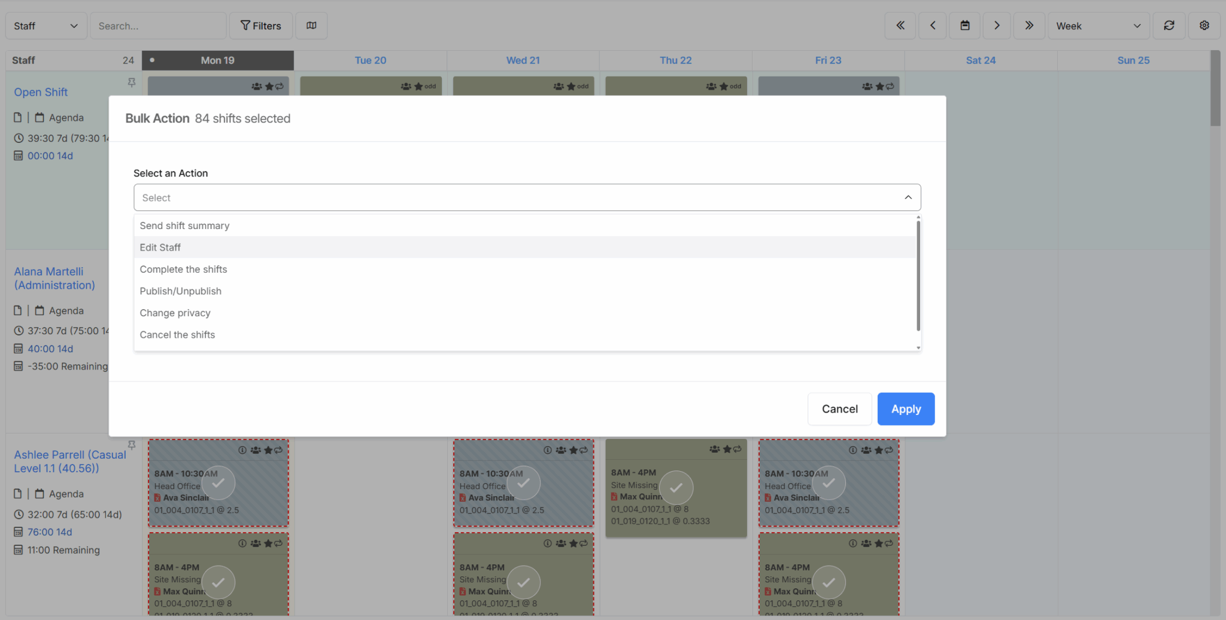Toggle Friday 8AM-10:30AM Head Office shift checkmark
The image size is (1226, 620).
(829, 483)
